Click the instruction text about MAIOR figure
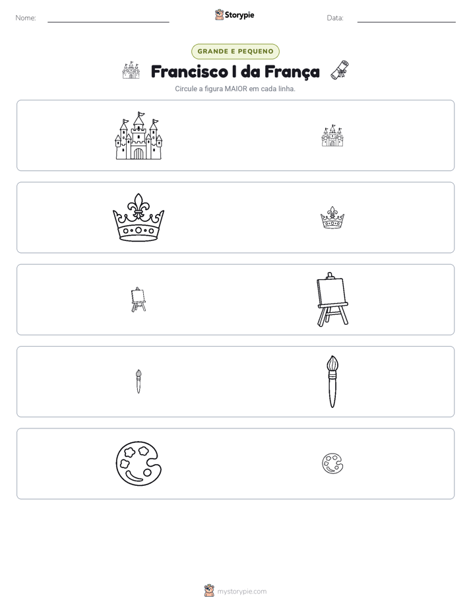The width and height of the screenshot is (471, 610). point(235,88)
